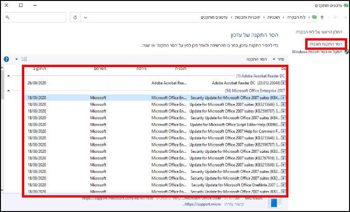Screen dimensions: 350x212
Task: Select the Adobe Acrobat Reader DC (20.012.20048) update
Action: click(155, 83)
